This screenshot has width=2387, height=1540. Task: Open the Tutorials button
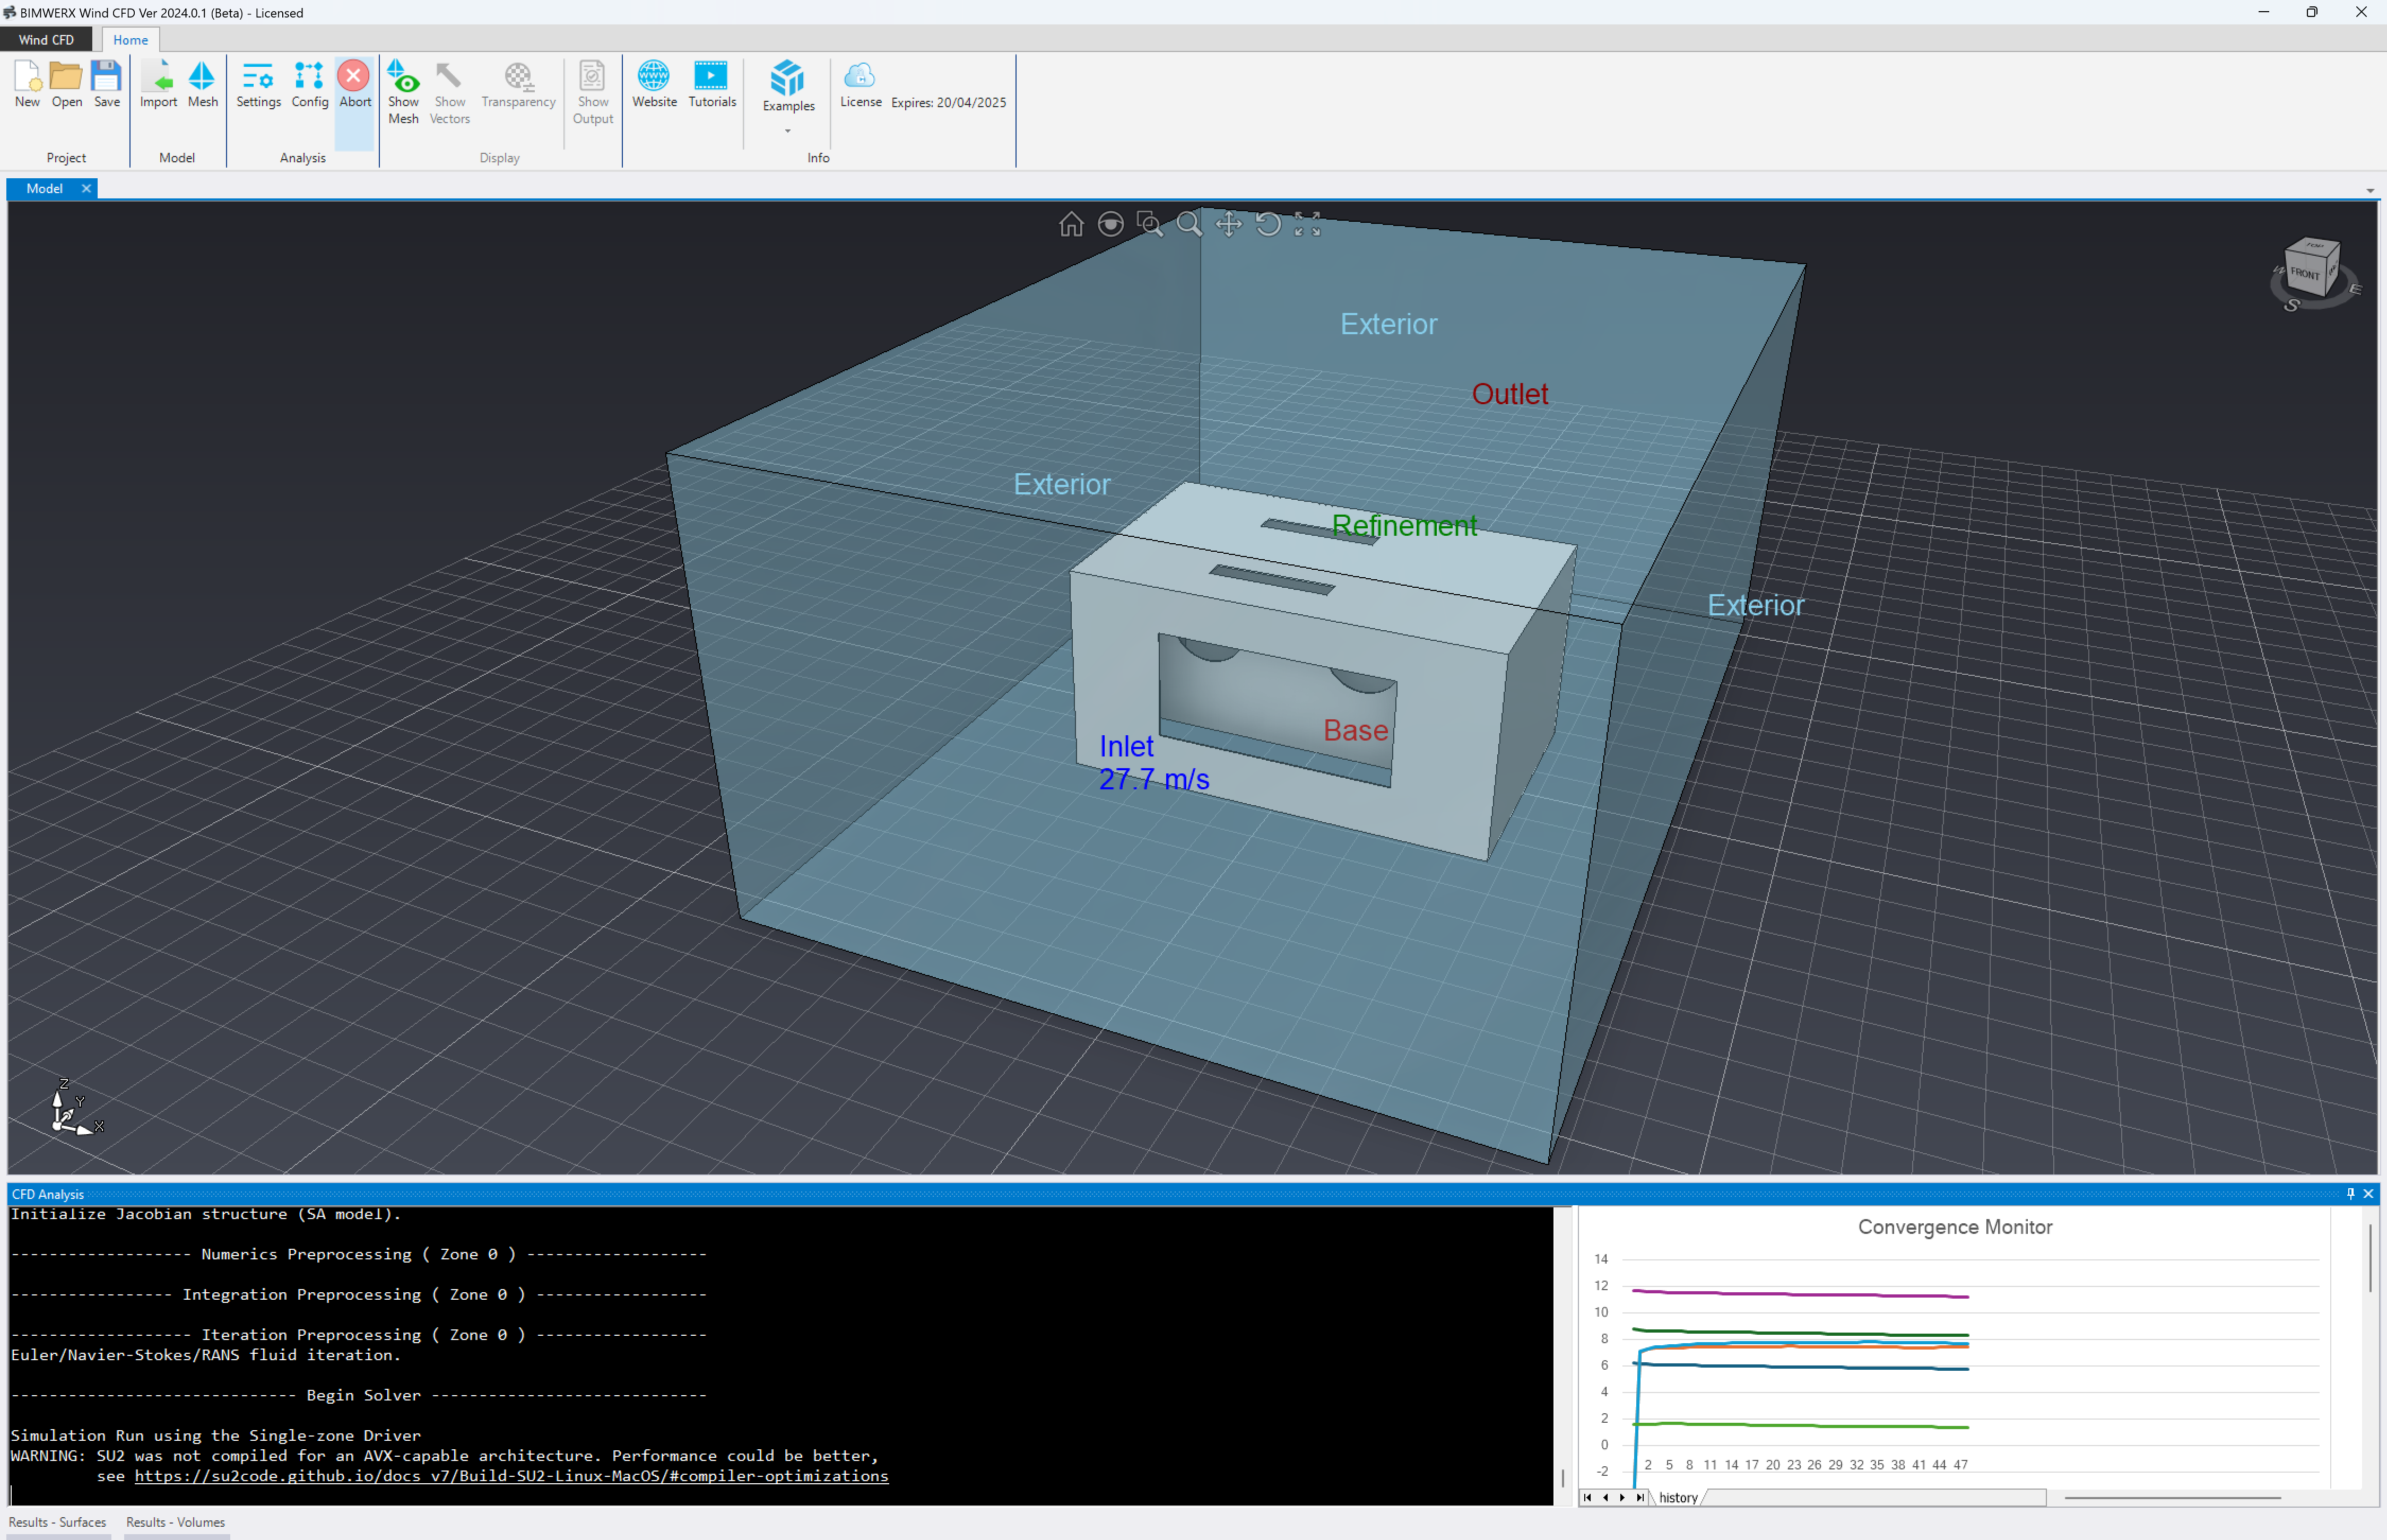tap(711, 85)
